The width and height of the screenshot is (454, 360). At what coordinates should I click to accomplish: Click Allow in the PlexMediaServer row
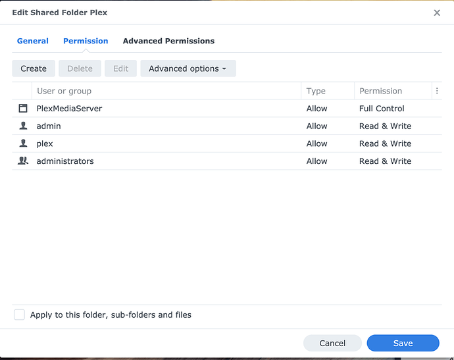point(316,109)
